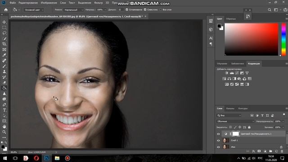
Task: Hide the Цветовой тон/Насыщенность 1 layer
Action: 218,134
